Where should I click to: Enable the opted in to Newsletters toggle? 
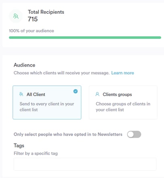(134, 134)
